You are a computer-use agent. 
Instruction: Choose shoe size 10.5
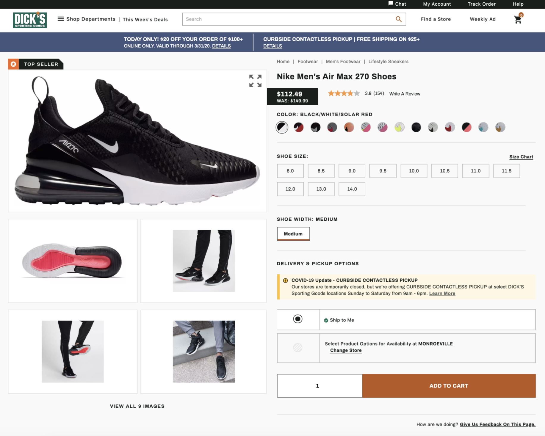pyautogui.click(x=445, y=171)
